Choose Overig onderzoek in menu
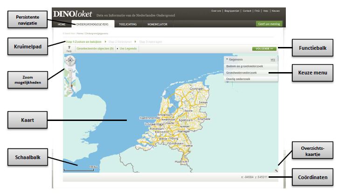 point(238,79)
